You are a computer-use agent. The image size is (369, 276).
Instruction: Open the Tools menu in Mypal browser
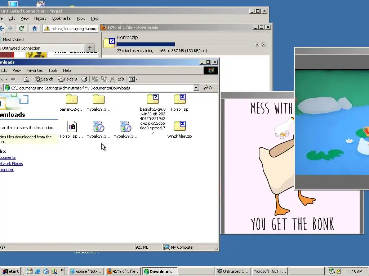pyautogui.click(x=81, y=18)
